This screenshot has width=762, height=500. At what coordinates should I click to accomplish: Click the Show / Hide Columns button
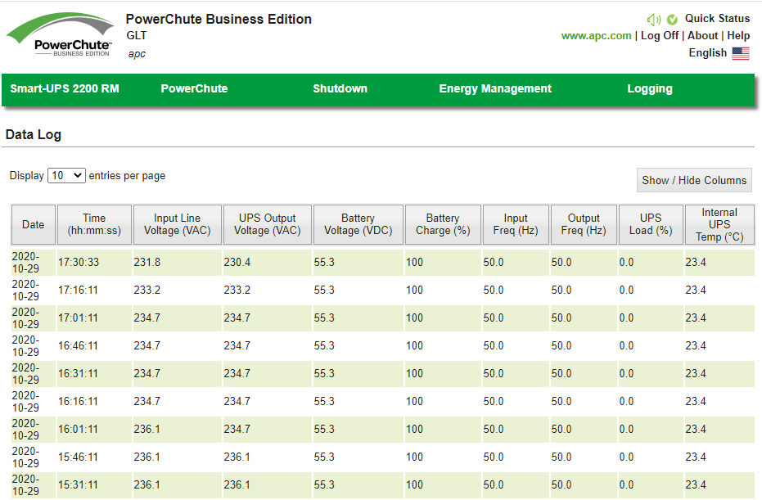tap(694, 180)
